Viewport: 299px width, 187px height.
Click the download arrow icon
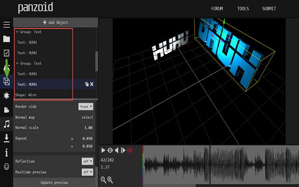[x=7, y=138]
